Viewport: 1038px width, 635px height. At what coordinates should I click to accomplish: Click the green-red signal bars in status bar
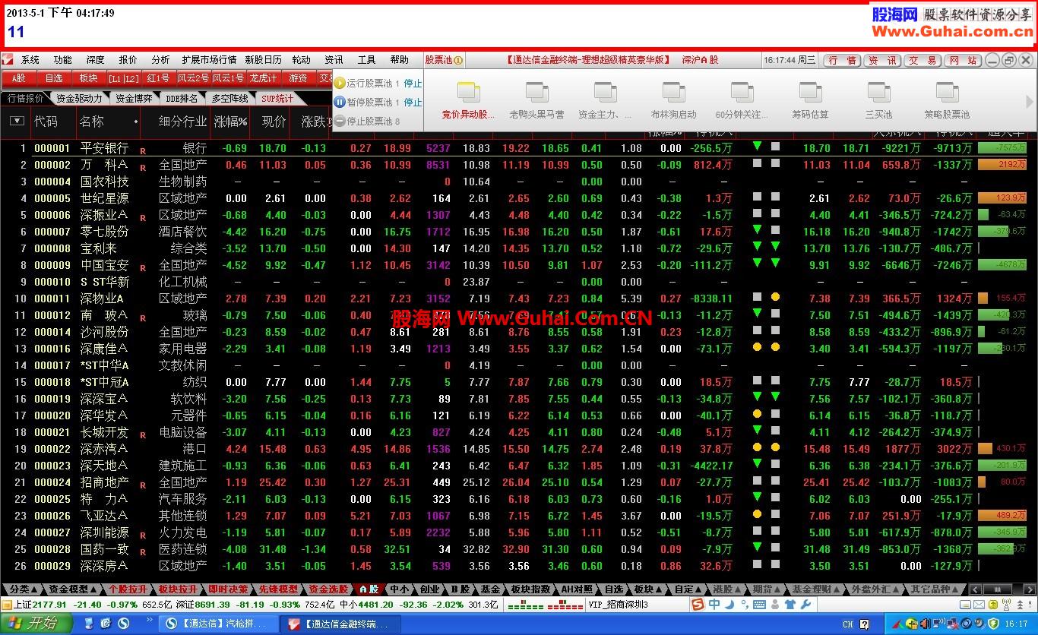pos(545,605)
